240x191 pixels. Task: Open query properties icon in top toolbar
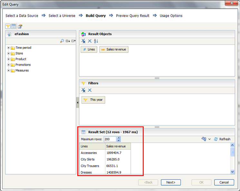(20, 26)
